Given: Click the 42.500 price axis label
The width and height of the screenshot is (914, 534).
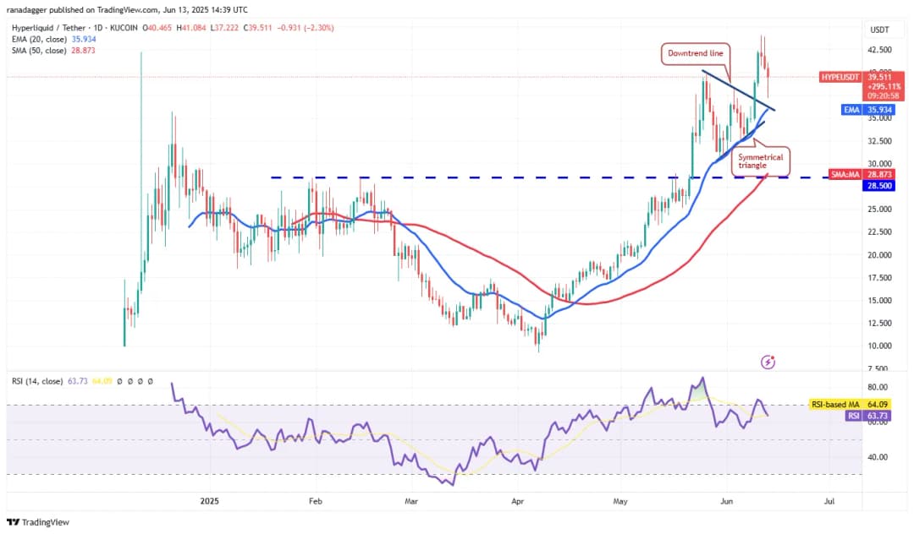Looking at the screenshot, I should (x=880, y=50).
